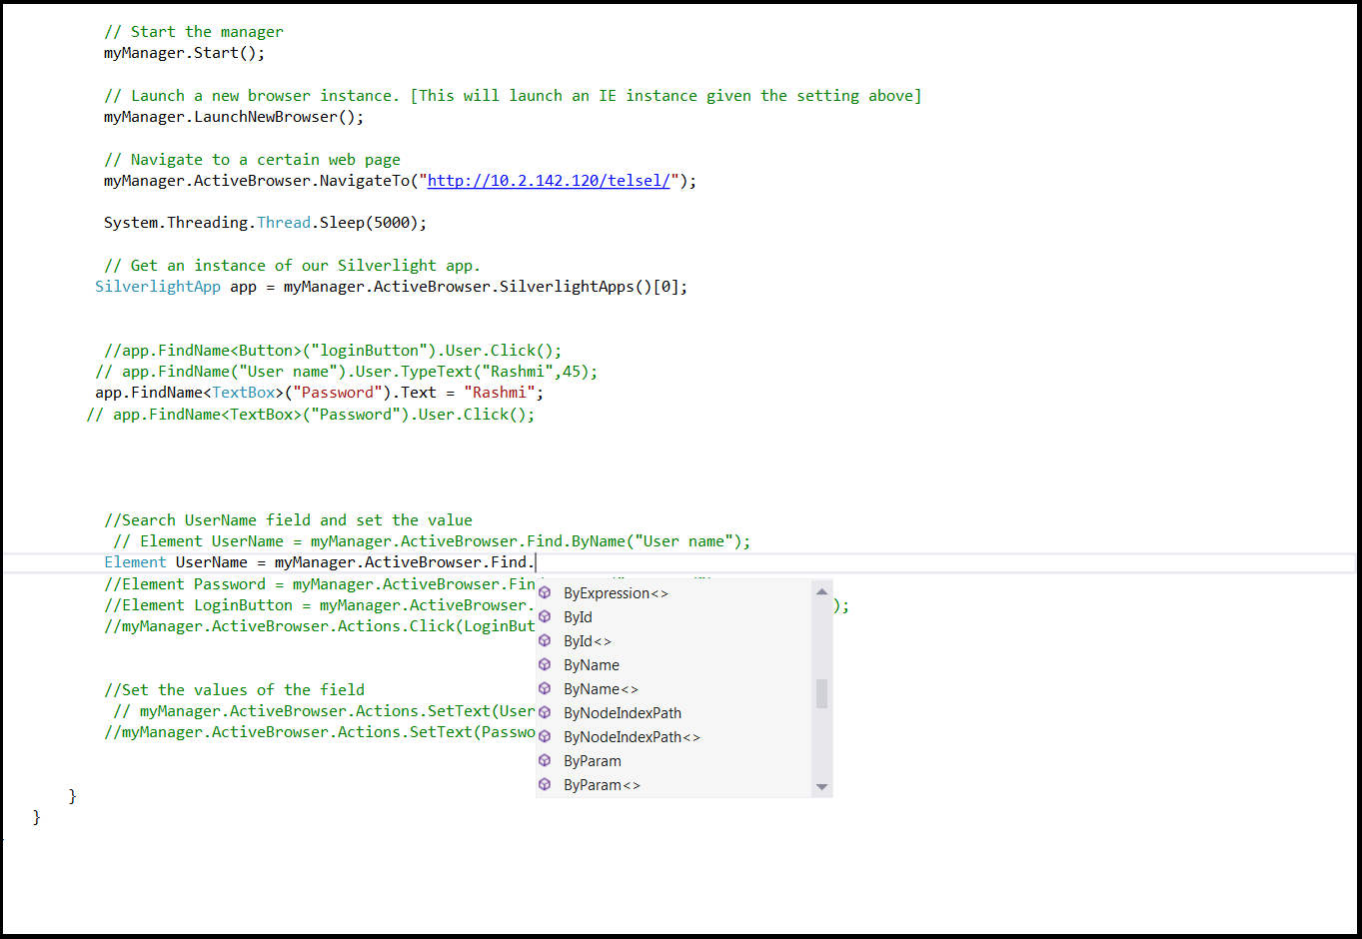
Task: Click the "Rashmi" string in the Password line
Action: [504, 393]
